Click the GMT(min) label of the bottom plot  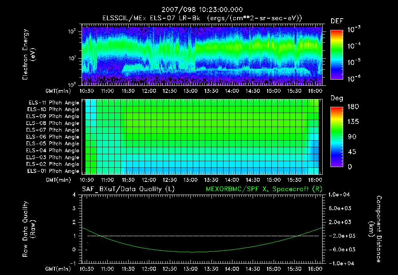(58, 269)
